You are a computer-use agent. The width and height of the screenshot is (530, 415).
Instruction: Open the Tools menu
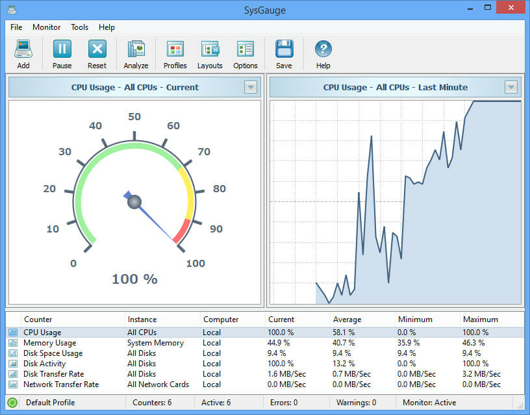point(79,27)
